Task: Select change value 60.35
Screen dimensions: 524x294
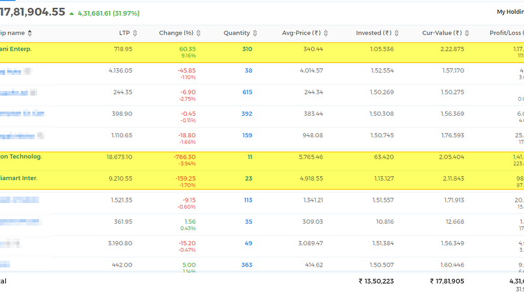Action: coord(187,49)
